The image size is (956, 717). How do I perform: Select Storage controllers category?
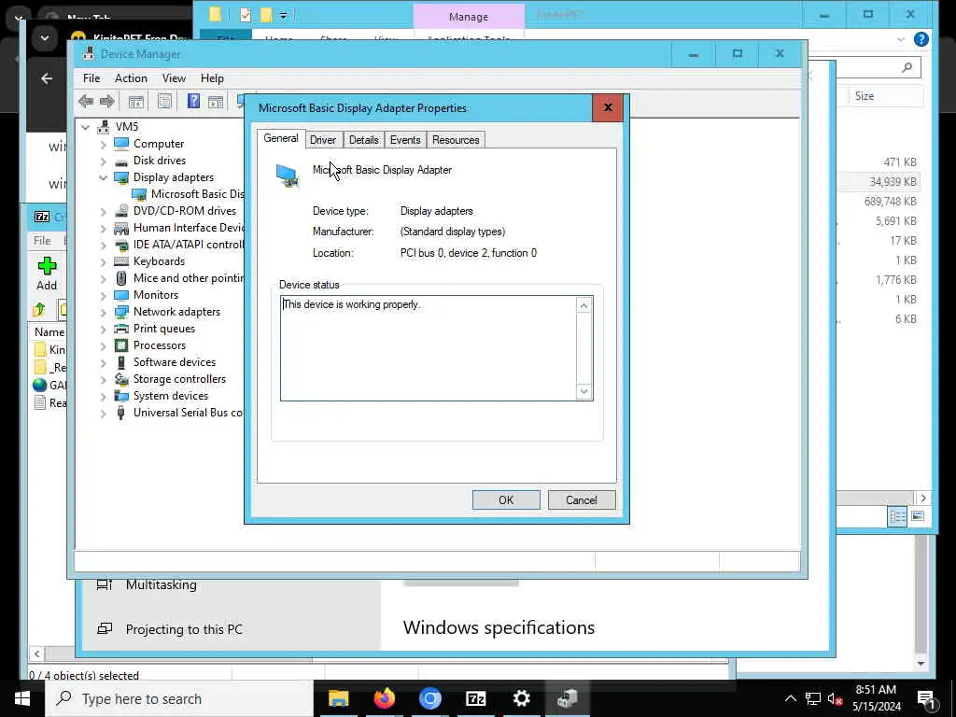[179, 379]
